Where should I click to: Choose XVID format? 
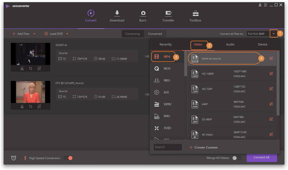pos(167,128)
